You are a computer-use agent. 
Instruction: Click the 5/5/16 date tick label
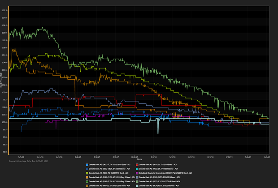pos(21,157)
